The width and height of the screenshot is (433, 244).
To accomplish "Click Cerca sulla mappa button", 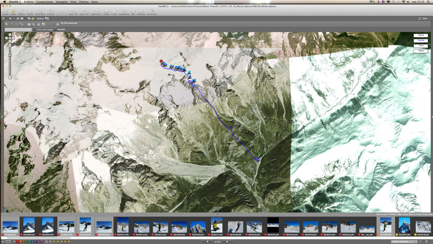I will coord(45,30).
